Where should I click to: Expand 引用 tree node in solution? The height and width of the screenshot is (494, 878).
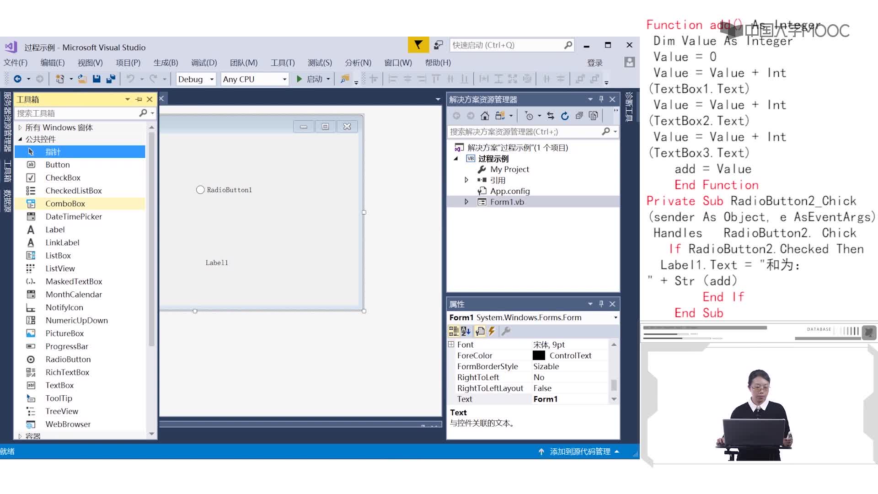[467, 180]
